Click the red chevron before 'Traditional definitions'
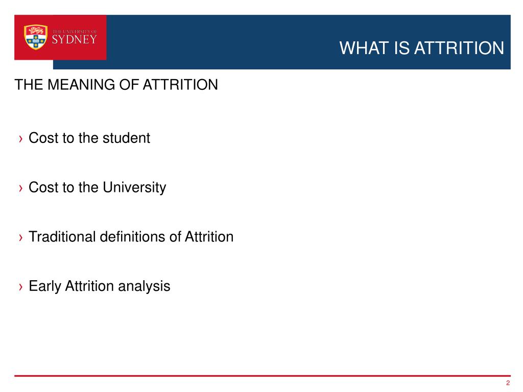 [x=20, y=237]
